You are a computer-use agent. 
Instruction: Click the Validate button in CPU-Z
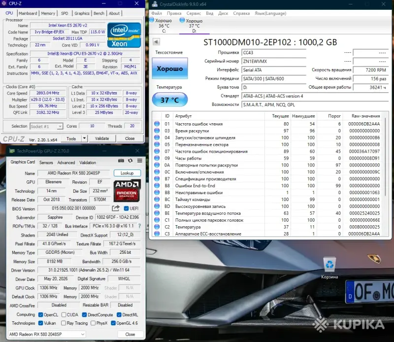pyautogui.click(x=102, y=138)
